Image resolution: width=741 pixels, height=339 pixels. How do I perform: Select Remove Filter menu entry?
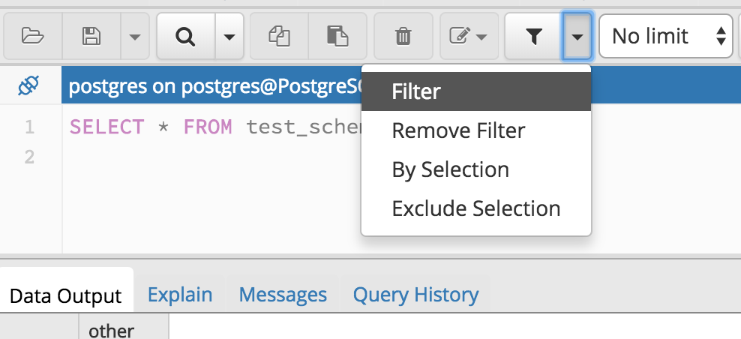458,130
